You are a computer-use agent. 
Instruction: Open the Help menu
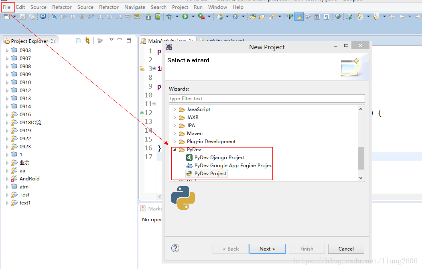coord(238,7)
